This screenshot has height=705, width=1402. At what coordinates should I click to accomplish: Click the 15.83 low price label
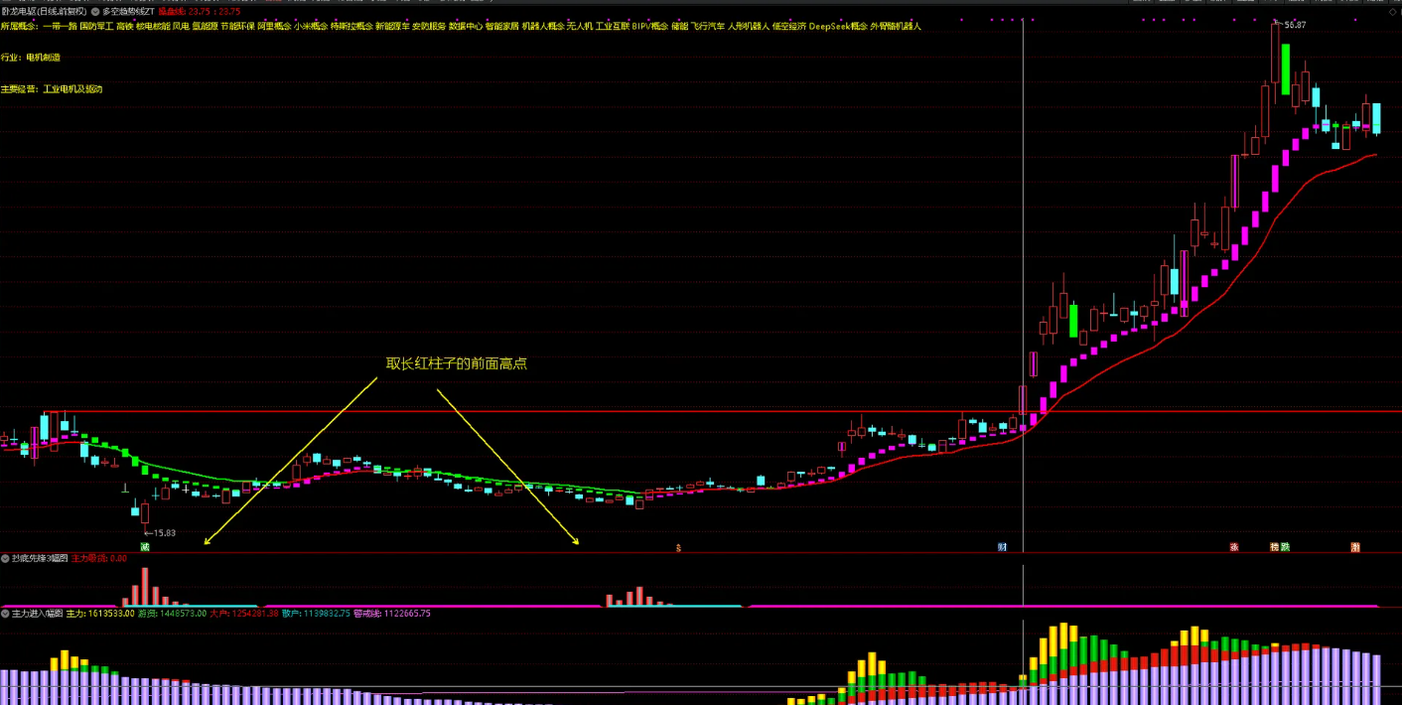(163, 533)
